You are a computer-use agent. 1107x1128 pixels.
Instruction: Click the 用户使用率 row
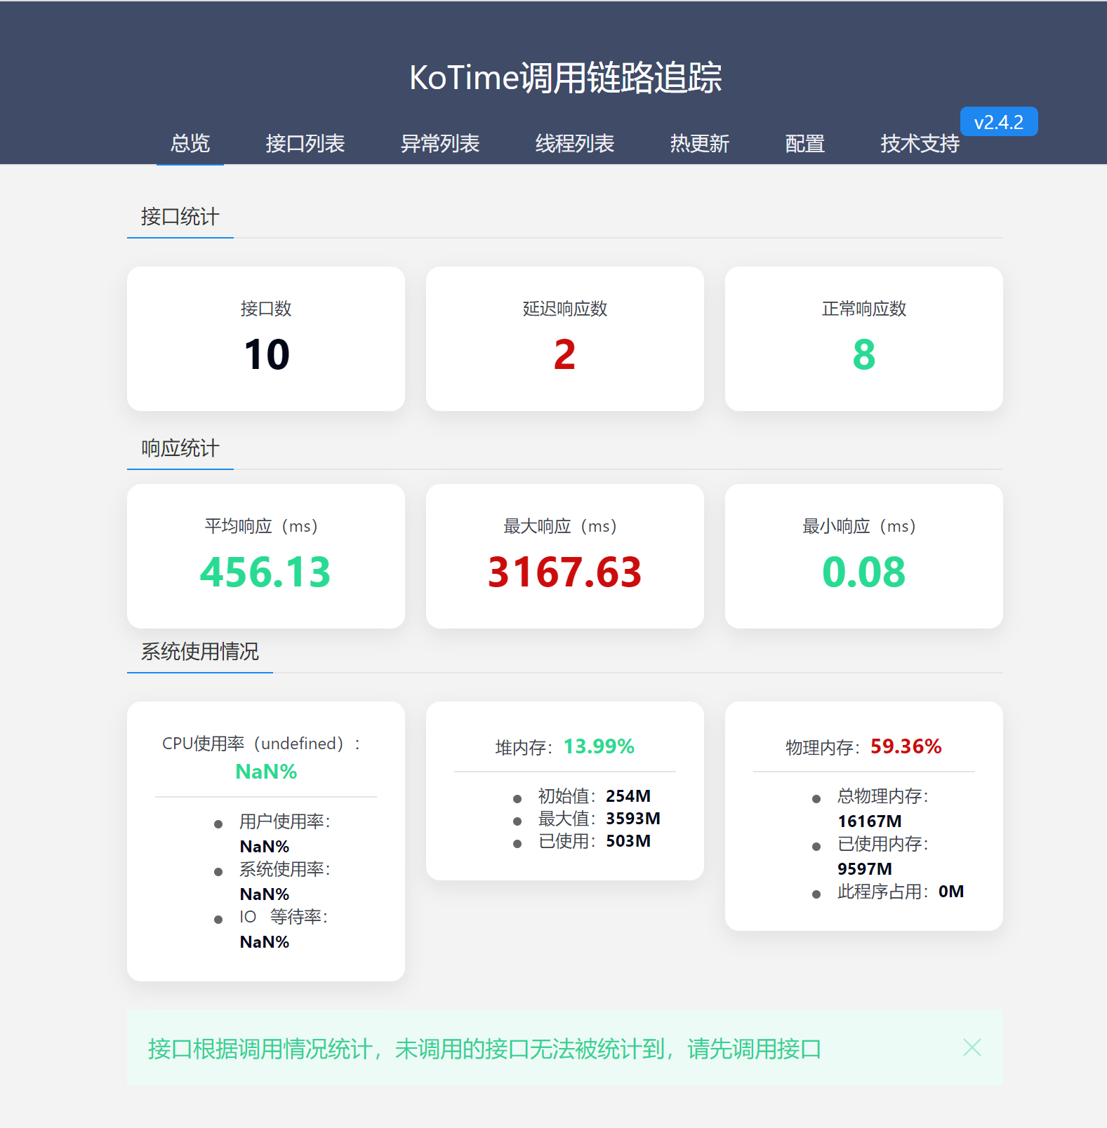(x=284, y=833)
